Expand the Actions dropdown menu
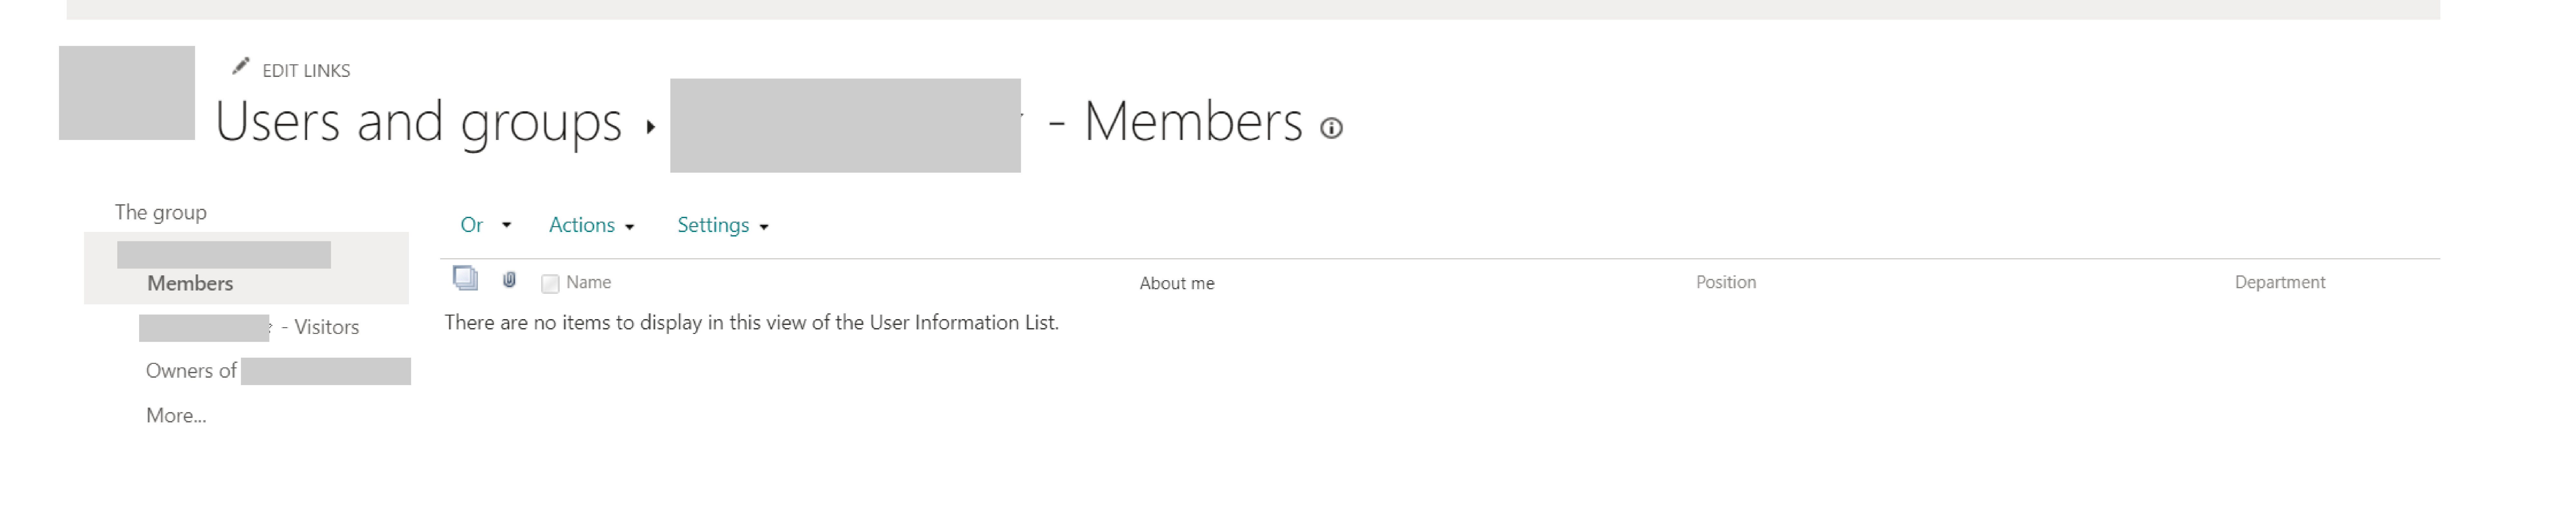Screen dimensions: 2576x516 click(x=591, y=225)
